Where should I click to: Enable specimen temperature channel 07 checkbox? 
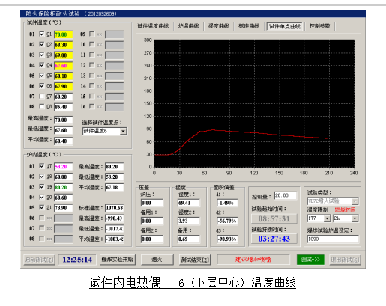pos(42,97)
